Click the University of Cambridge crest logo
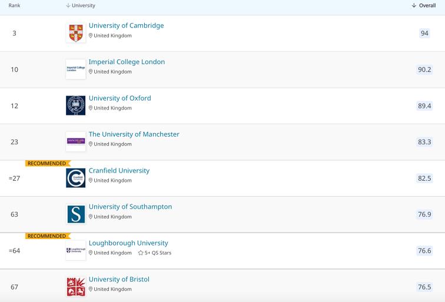 coord(75,33)
